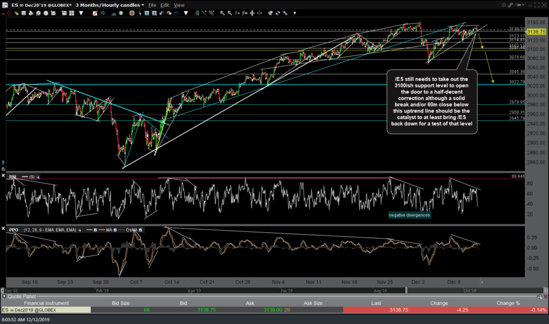The width and height of the screenshot is (549, 324).
Task: Click the Ask price 3139.00 cell
Action: [273, 310]
